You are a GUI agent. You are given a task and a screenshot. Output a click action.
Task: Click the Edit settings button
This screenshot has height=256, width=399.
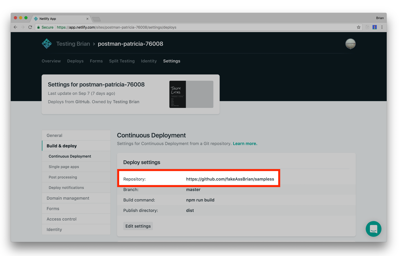click(x=138, y=226)
